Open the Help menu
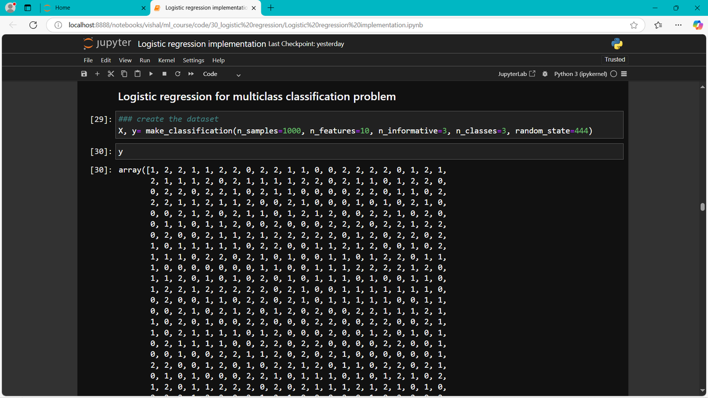 pos(218,60)
